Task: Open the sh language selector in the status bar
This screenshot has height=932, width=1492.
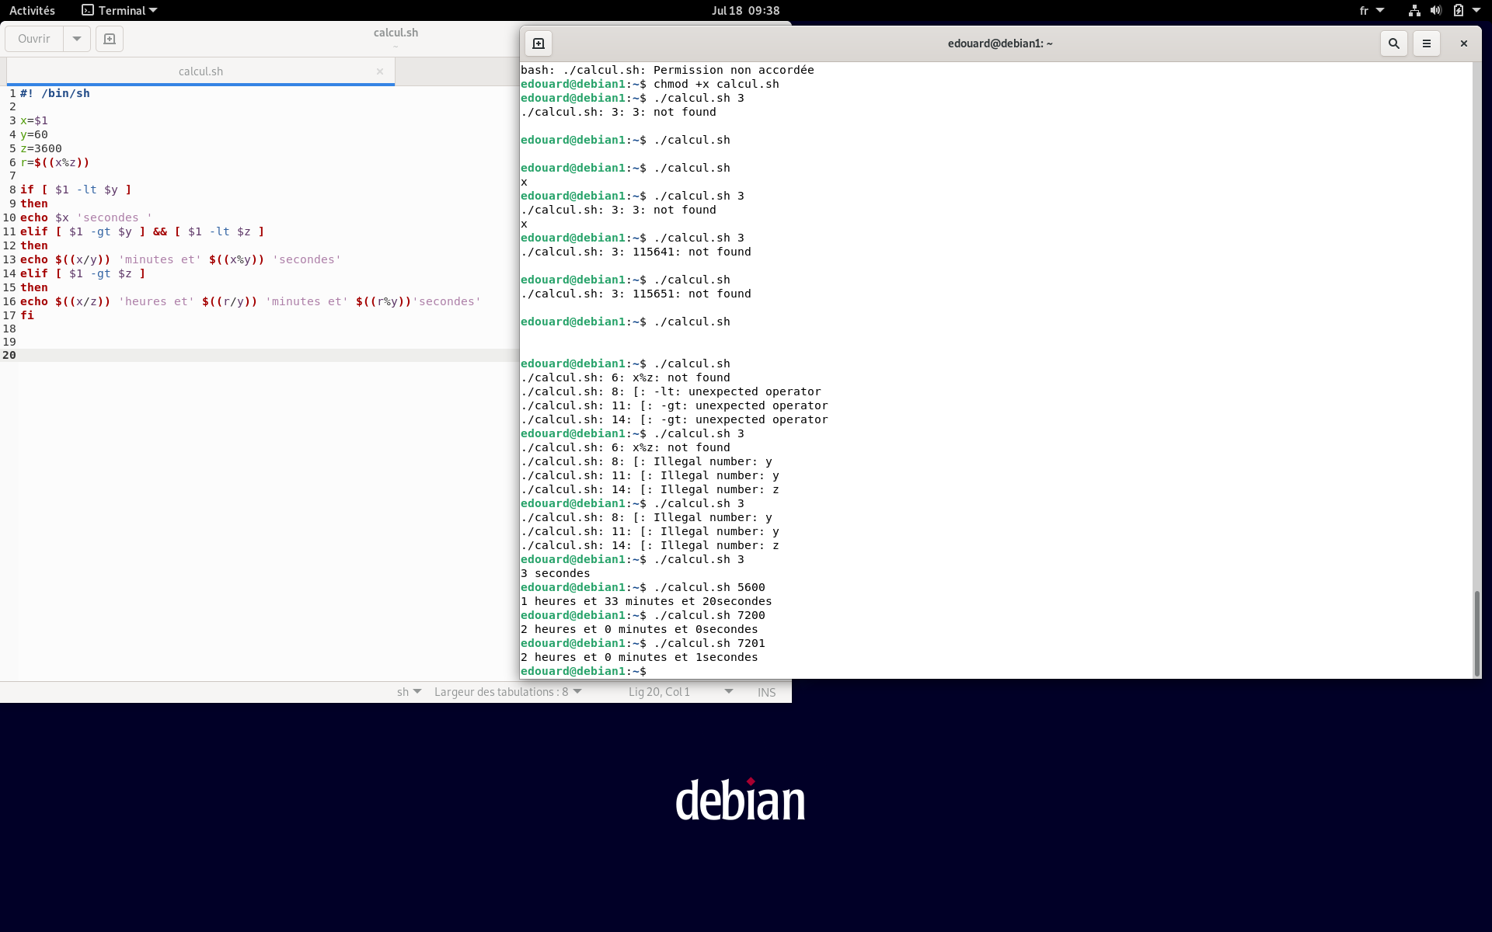Action: click(409, 692)
